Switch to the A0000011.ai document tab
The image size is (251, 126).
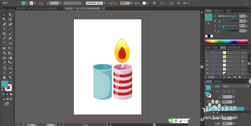[37, 8]
